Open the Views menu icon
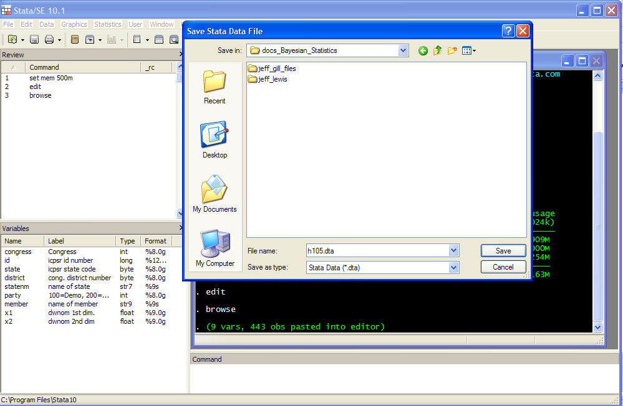This screenshot has width=623, height=406. (x=468, y=51)
